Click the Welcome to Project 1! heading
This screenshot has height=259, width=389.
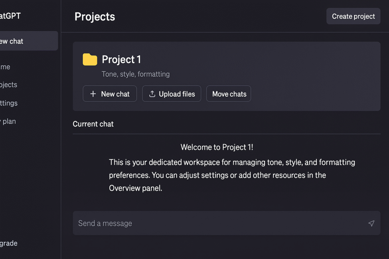click(x=217, y=147)
